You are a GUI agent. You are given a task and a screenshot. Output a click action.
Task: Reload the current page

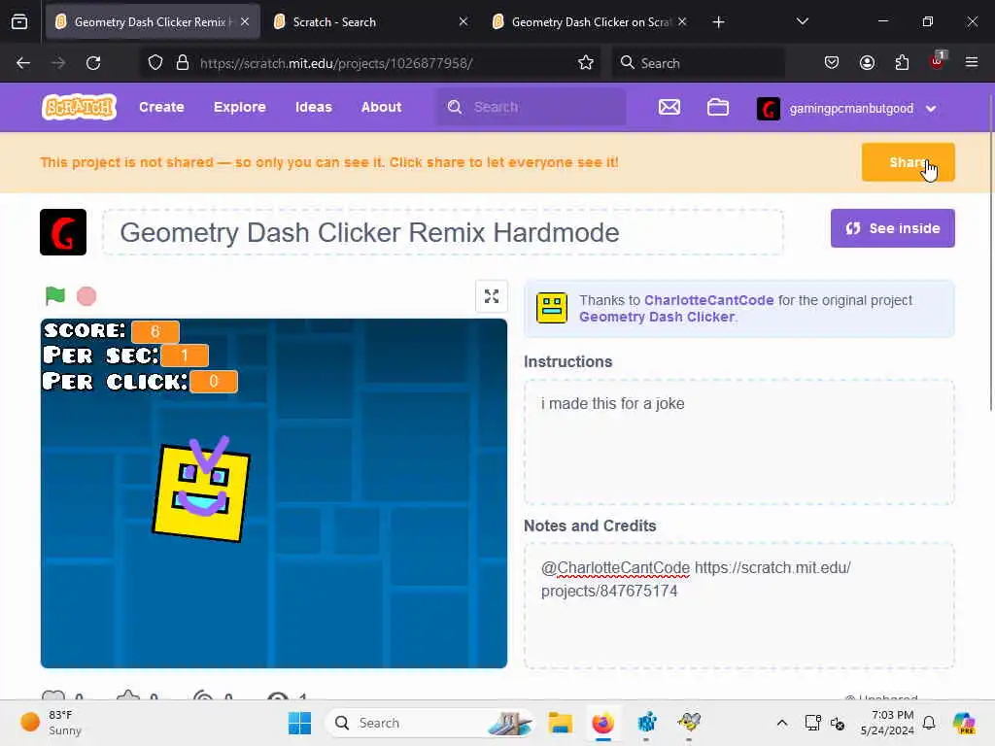(x=93, y=63)
